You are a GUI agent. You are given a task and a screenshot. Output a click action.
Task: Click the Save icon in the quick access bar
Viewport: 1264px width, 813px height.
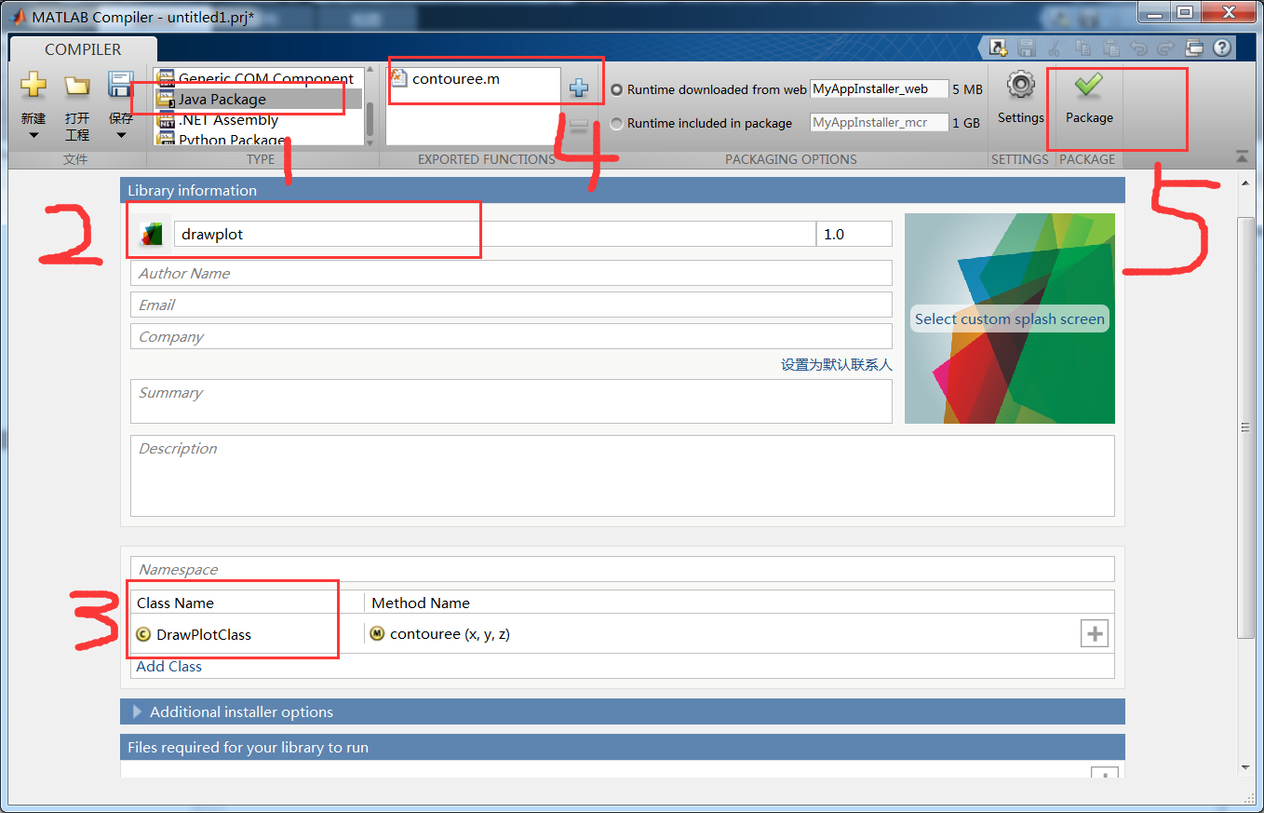point(1027,48)
